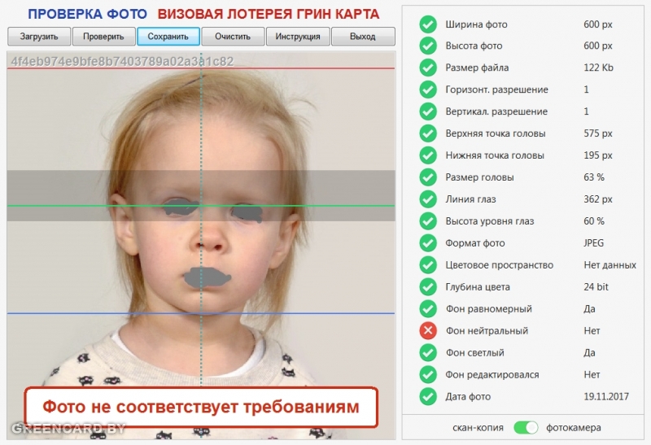Click the label 'Фон нейтральный'
This screenshot has height=445, width=651.
(487, 331)
